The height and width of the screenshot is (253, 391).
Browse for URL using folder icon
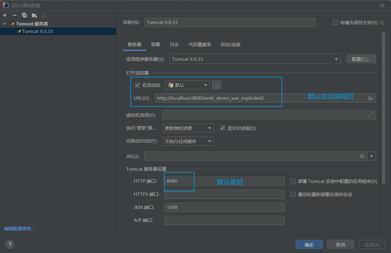[371, 98]
